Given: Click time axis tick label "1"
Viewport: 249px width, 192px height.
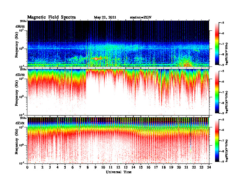Looking at the screenshot, I should point(35,168).
